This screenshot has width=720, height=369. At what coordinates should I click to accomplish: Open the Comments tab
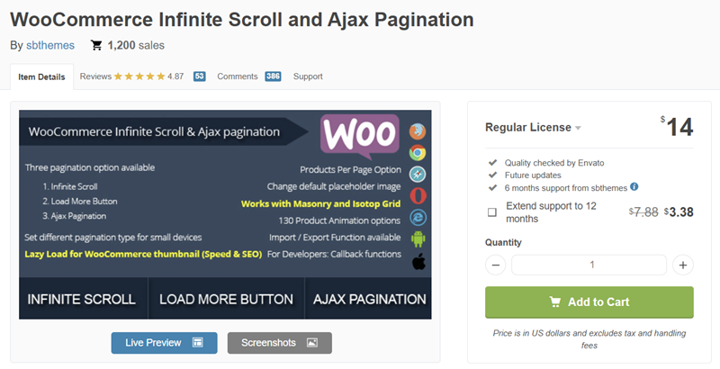click(x=238, y=76)
